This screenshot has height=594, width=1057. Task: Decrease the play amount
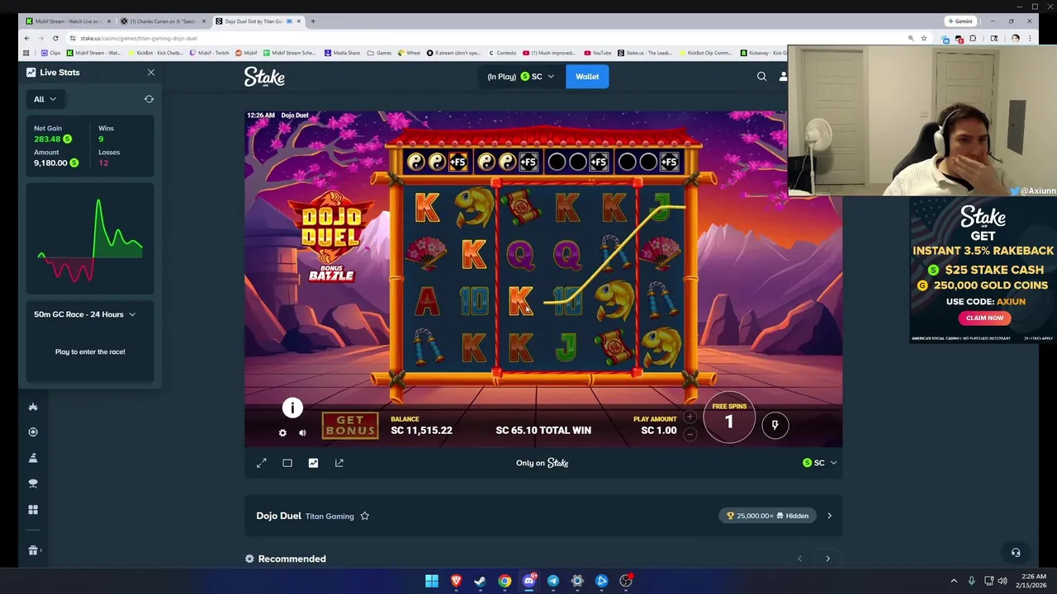click(690, 434)
